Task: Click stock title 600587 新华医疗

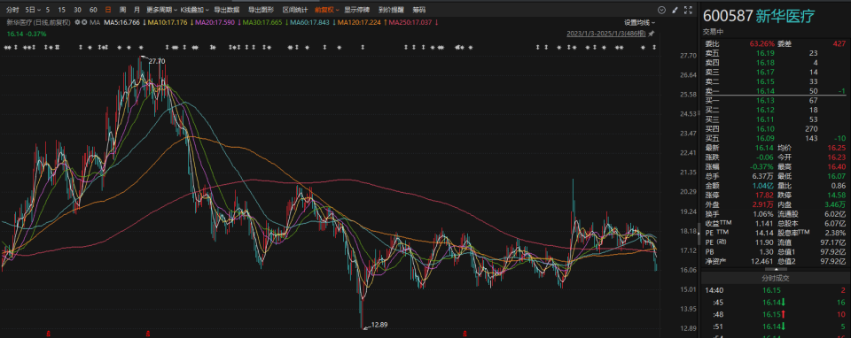Action: pos(760,16)
